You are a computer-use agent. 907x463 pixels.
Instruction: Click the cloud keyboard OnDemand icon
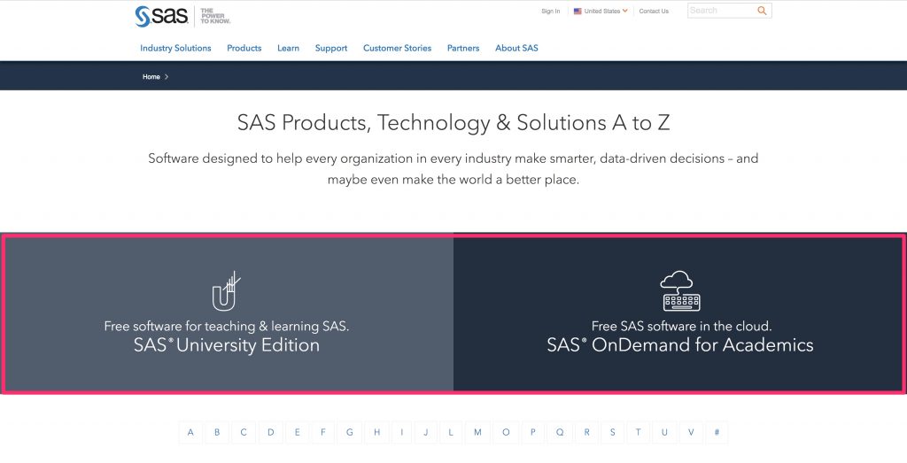point(680,290)
